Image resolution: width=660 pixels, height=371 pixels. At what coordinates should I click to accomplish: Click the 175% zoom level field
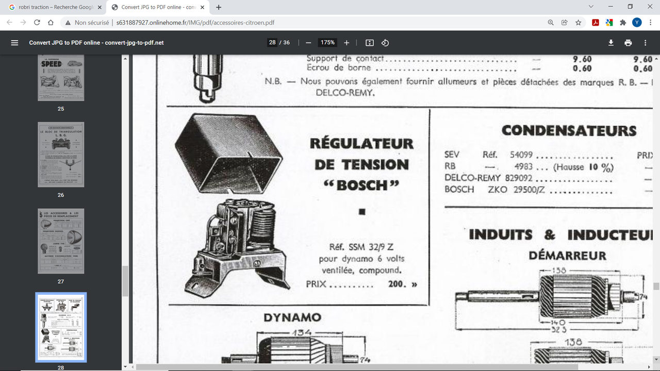tap(327, 43)
